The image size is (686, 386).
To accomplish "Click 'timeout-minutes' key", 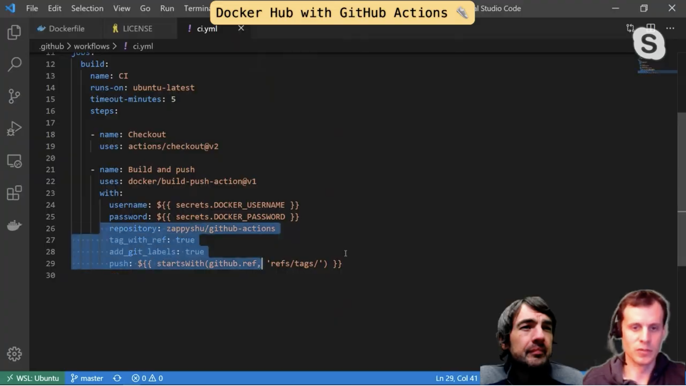I will (125, 99).
